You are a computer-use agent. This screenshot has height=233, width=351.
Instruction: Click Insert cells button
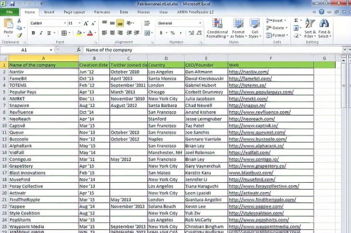[276, 21]
